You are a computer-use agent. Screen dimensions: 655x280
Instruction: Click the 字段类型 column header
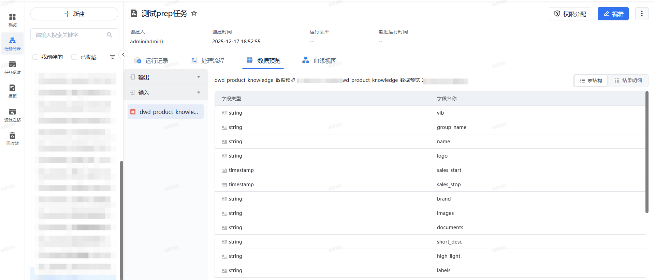coord(231,99)
